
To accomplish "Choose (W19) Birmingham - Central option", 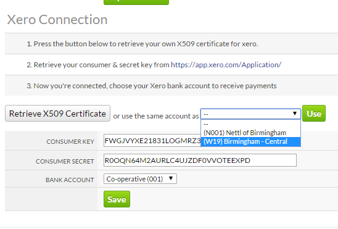I will (250, 142).
